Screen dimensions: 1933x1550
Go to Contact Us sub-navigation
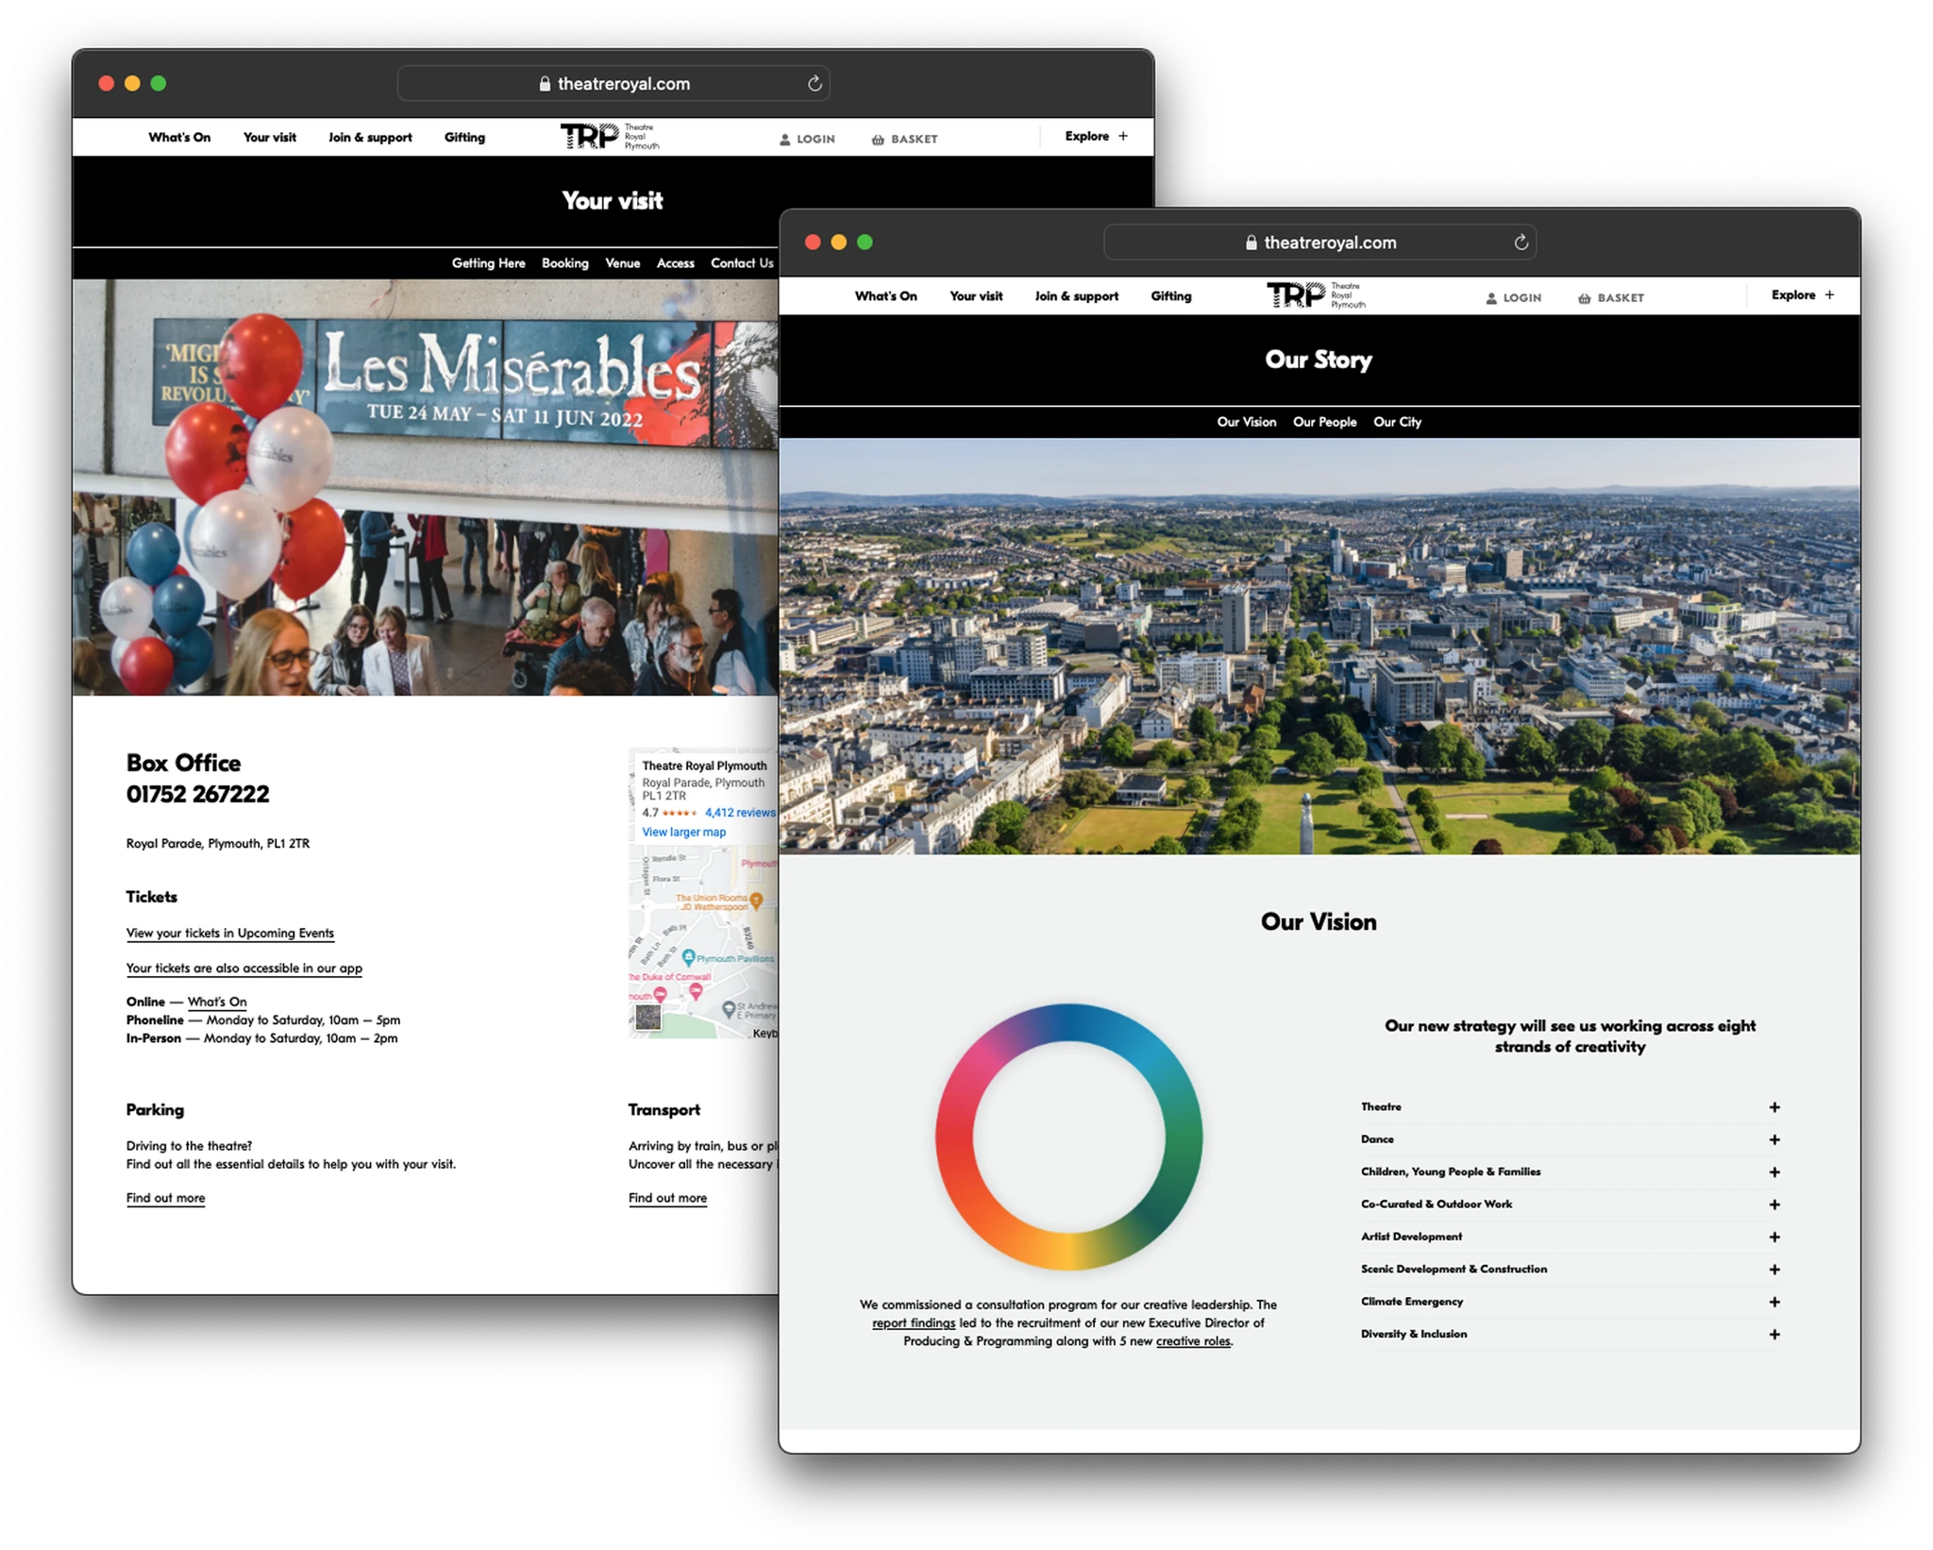point(742,263)
